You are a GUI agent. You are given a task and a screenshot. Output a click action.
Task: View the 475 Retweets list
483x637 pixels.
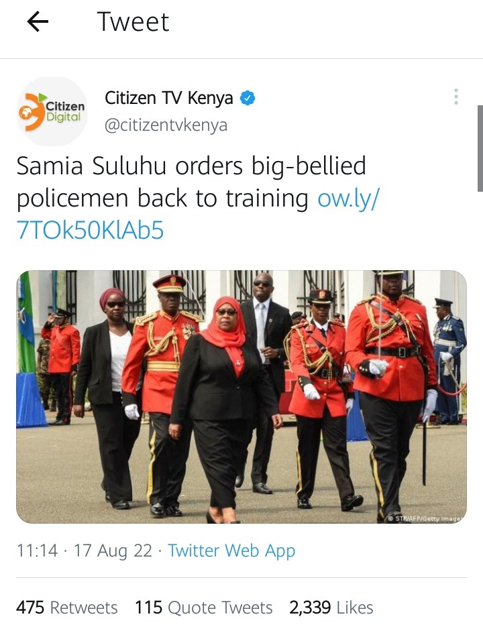pos(67,607)
